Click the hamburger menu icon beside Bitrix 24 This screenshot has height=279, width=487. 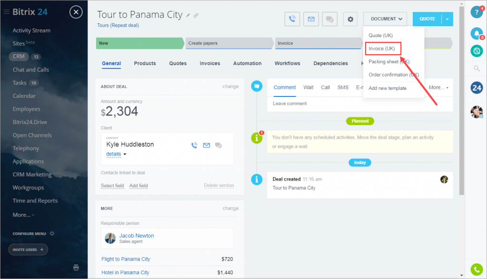click(x=6, y=12)
